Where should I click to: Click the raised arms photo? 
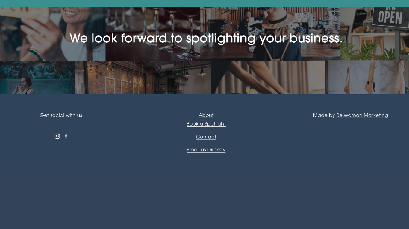click(x=367, y=78)
